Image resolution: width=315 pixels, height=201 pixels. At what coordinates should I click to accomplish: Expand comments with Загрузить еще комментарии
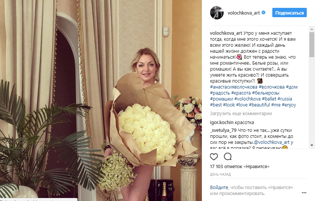click(x=241, y=114)
